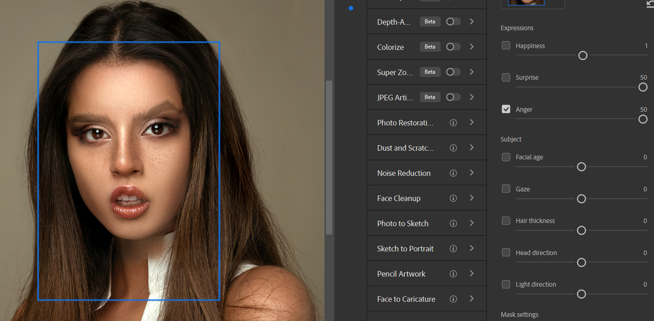Enable the Happiness checkbox
This screenshot has height=321, width=654.
tap(506, 45)
